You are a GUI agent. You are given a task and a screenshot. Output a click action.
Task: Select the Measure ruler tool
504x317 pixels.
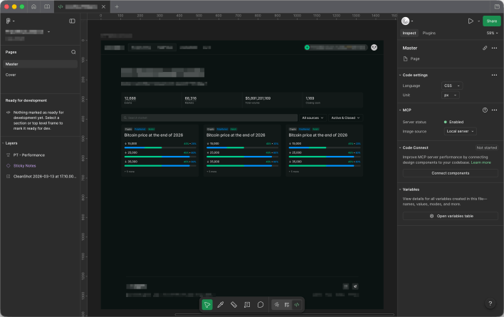click(x=233, y=304)
